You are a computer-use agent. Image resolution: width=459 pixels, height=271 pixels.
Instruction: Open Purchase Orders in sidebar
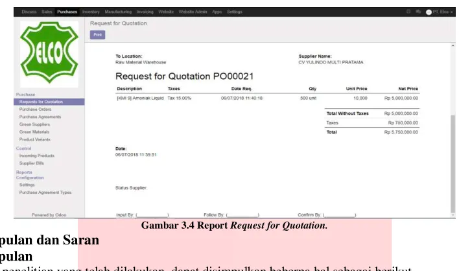click(35, 109)
